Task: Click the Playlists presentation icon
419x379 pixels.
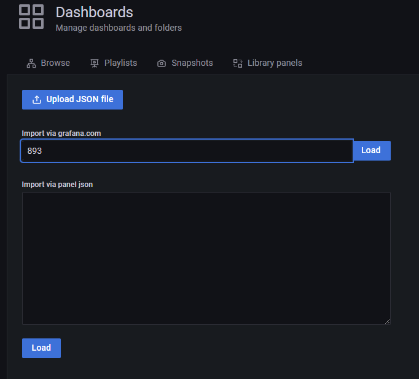Action: 95,63
